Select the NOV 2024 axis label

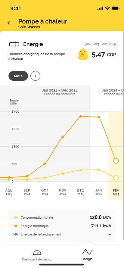pyautogui.click(x=63, y=192)
